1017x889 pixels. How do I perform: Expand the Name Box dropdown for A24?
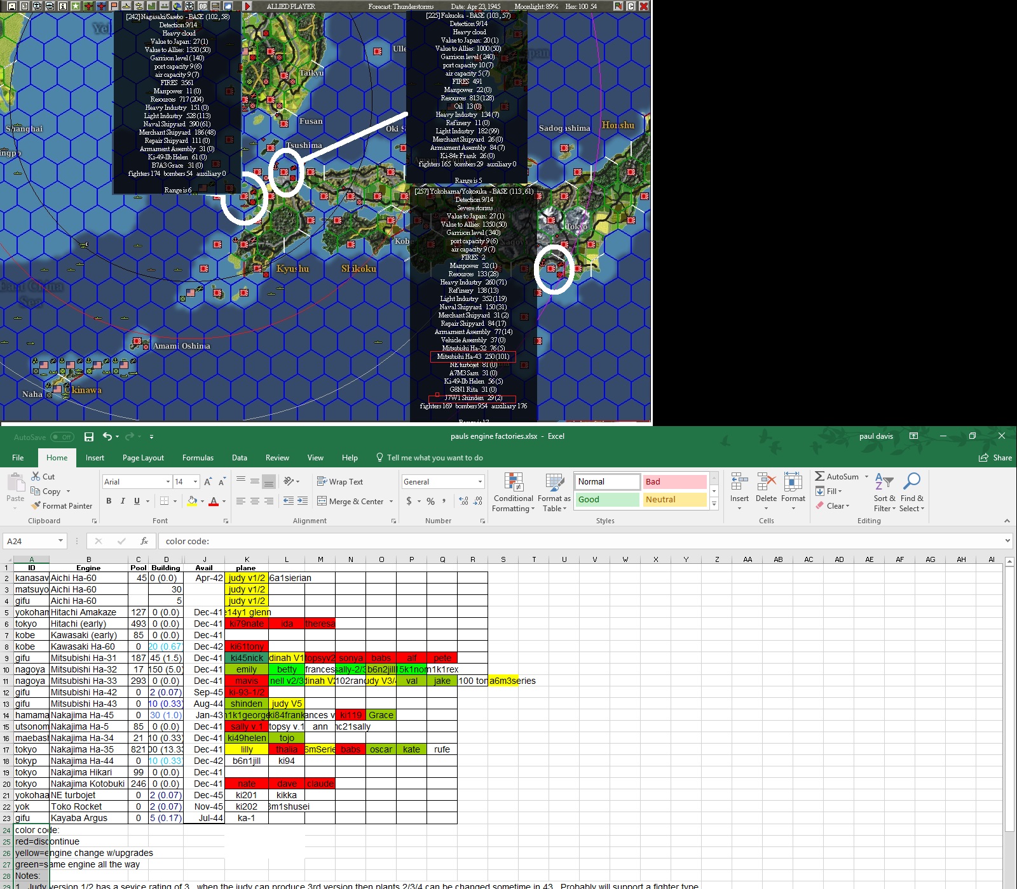60,541
